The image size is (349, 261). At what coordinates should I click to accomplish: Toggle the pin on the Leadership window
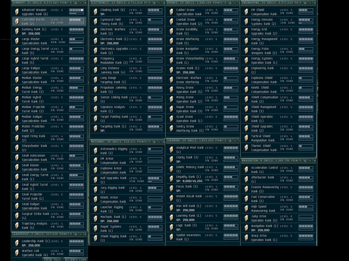[76, 234]
